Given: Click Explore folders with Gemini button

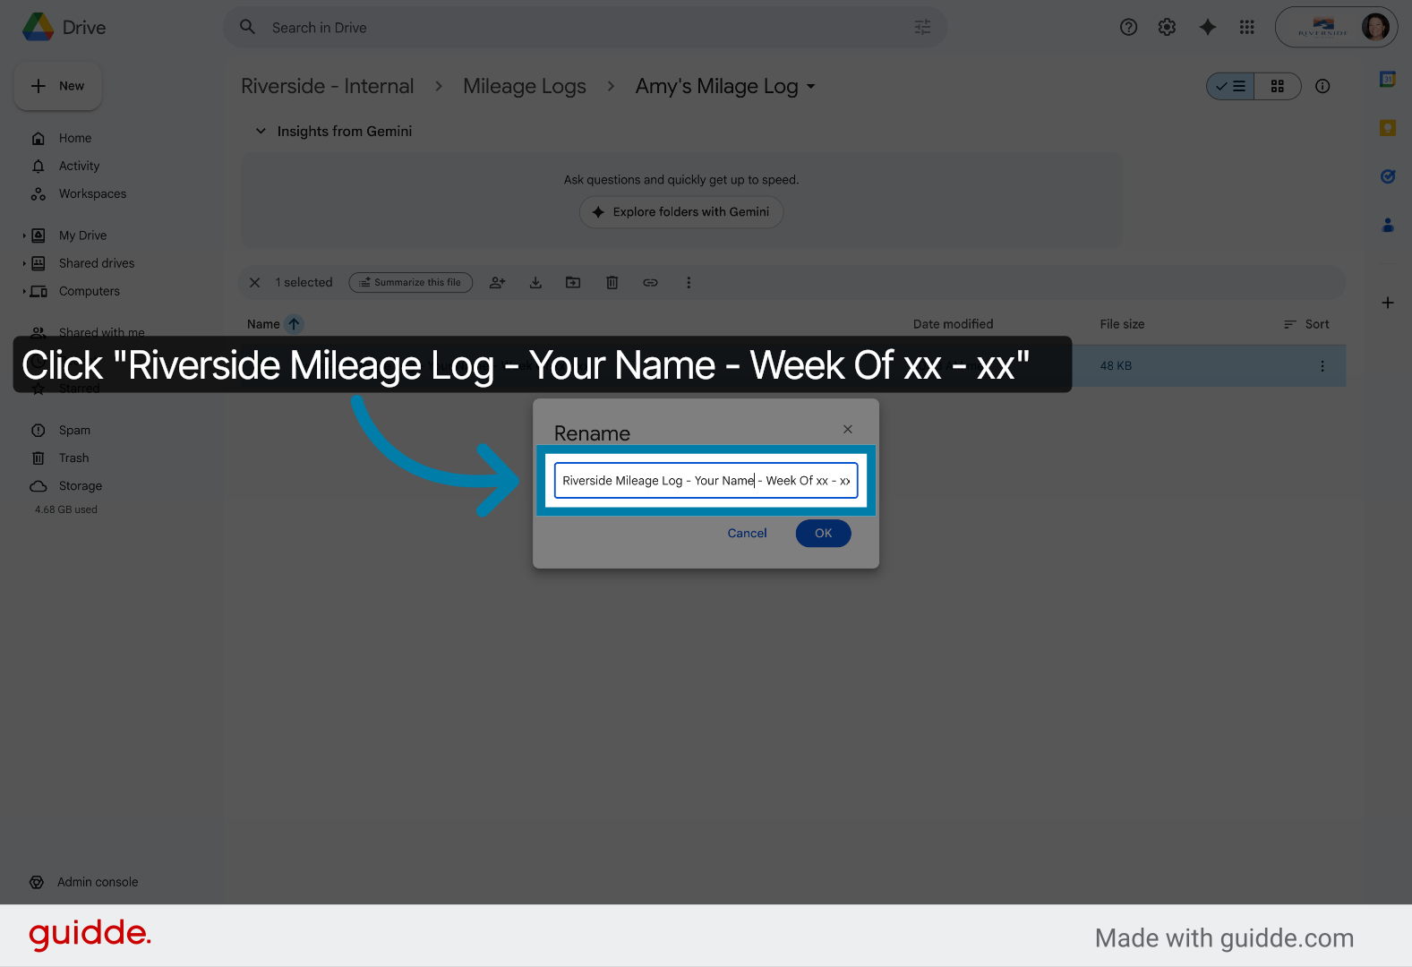Looking at the screenshot, I should (x=681, y=212).
